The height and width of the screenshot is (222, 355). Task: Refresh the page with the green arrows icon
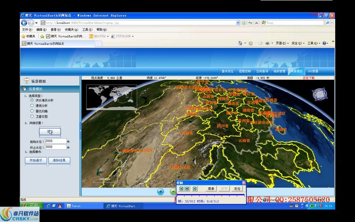[x=250, y=23]
